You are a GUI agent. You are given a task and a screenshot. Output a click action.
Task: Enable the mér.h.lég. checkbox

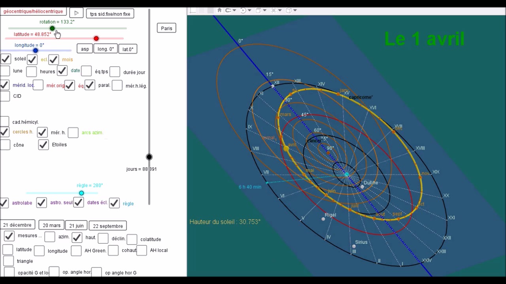[x=117, y=85]
